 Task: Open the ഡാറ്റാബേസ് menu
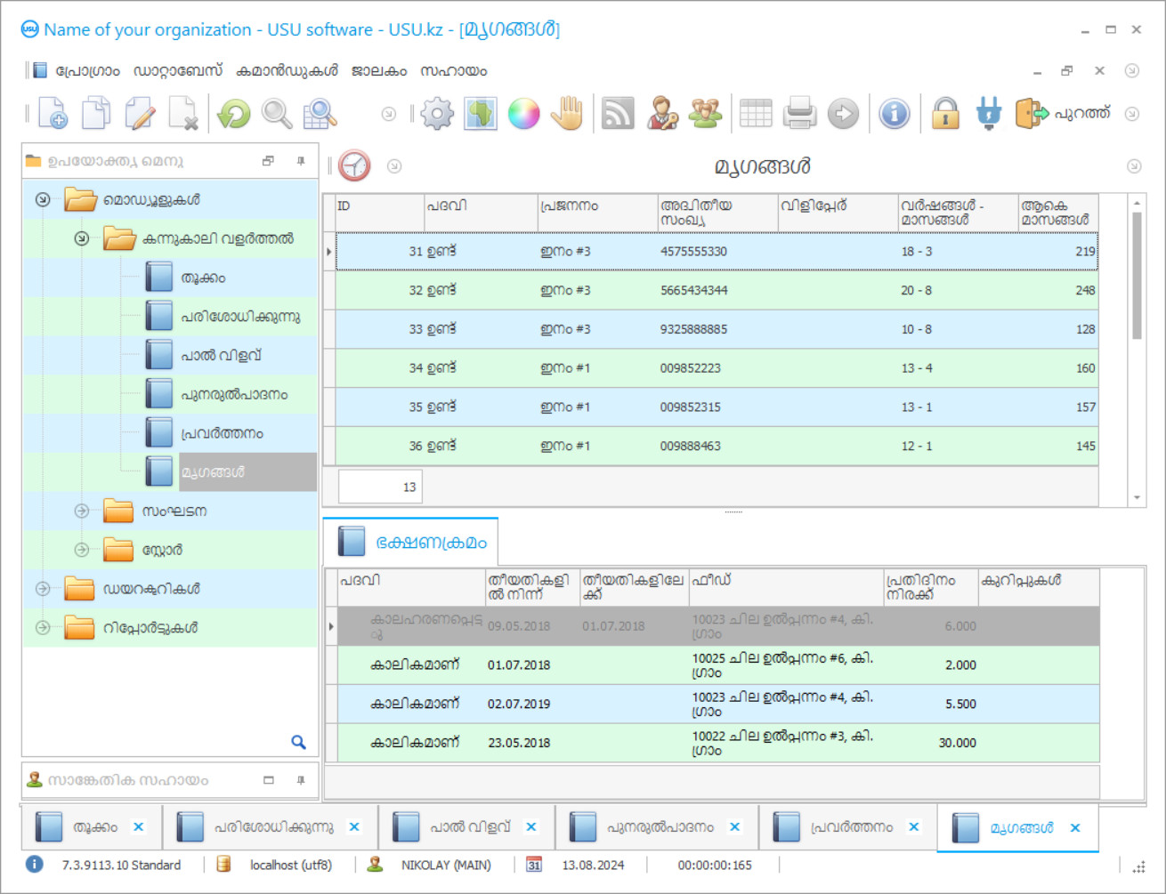coord(178,71)
